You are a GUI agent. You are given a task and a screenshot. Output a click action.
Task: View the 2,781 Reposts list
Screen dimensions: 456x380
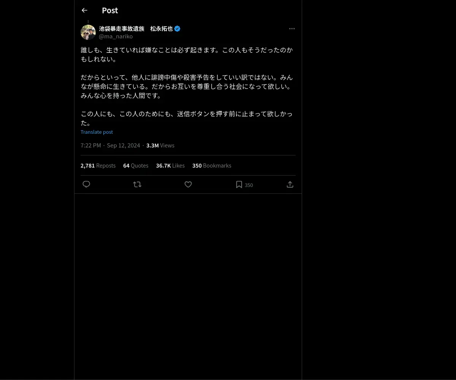pos(98,166)
